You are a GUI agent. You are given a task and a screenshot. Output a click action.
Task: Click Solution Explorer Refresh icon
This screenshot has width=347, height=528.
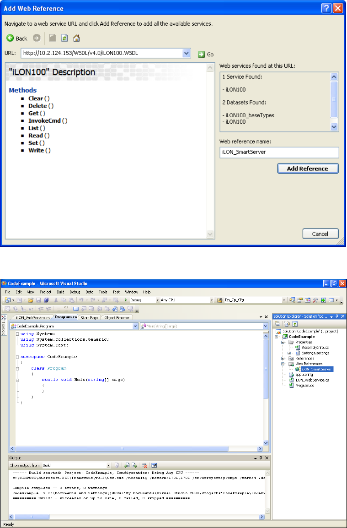point(295,324)
